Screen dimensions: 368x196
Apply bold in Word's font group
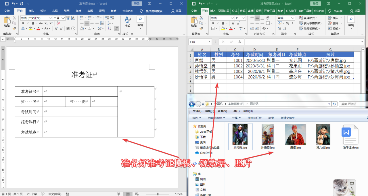click(x=23, y=23)
